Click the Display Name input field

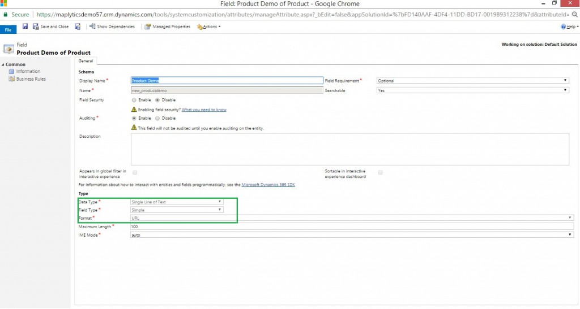[x=227, y=80]
